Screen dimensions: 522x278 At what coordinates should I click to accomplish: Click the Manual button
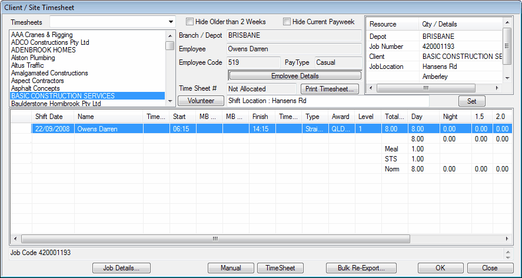point(231,268)
